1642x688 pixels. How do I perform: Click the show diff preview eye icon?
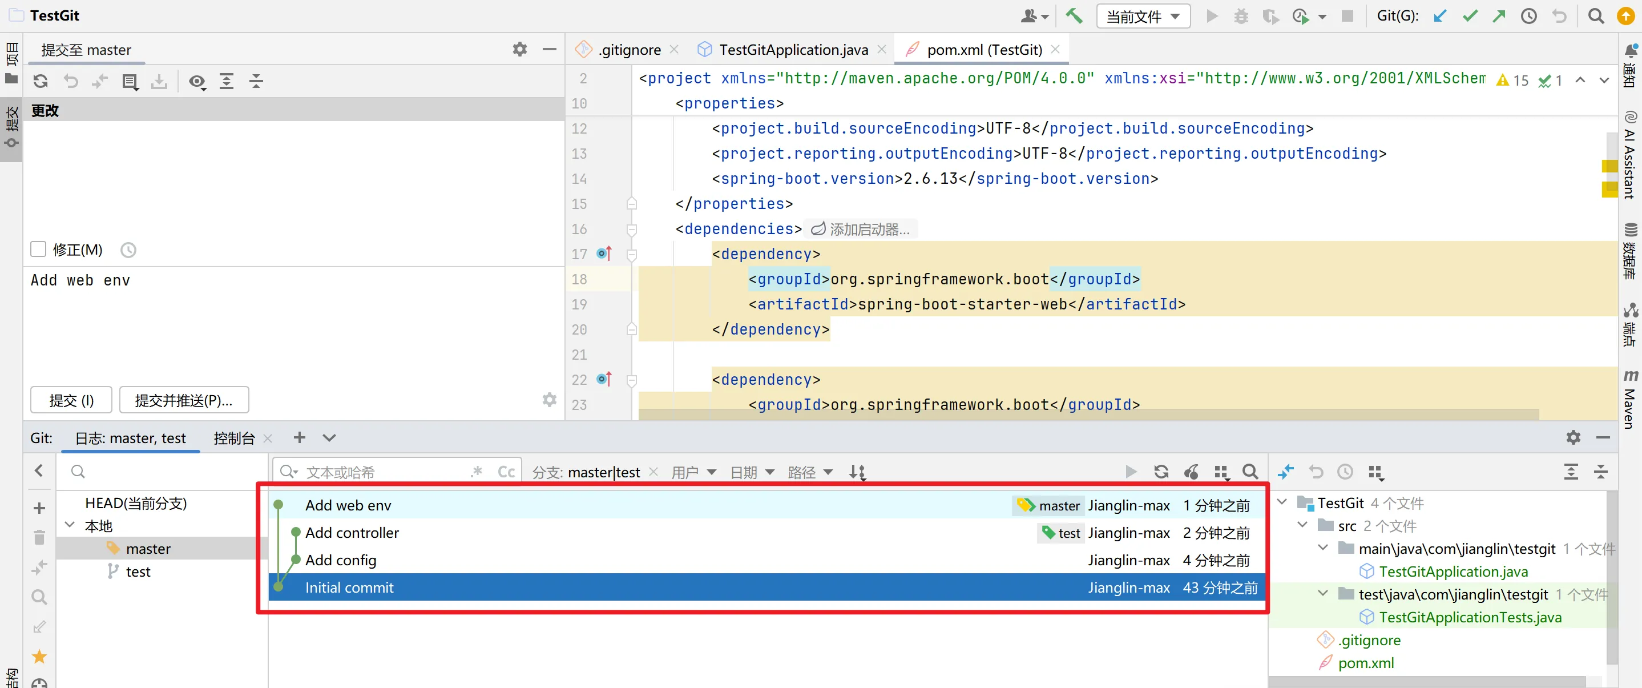(197, 81)
